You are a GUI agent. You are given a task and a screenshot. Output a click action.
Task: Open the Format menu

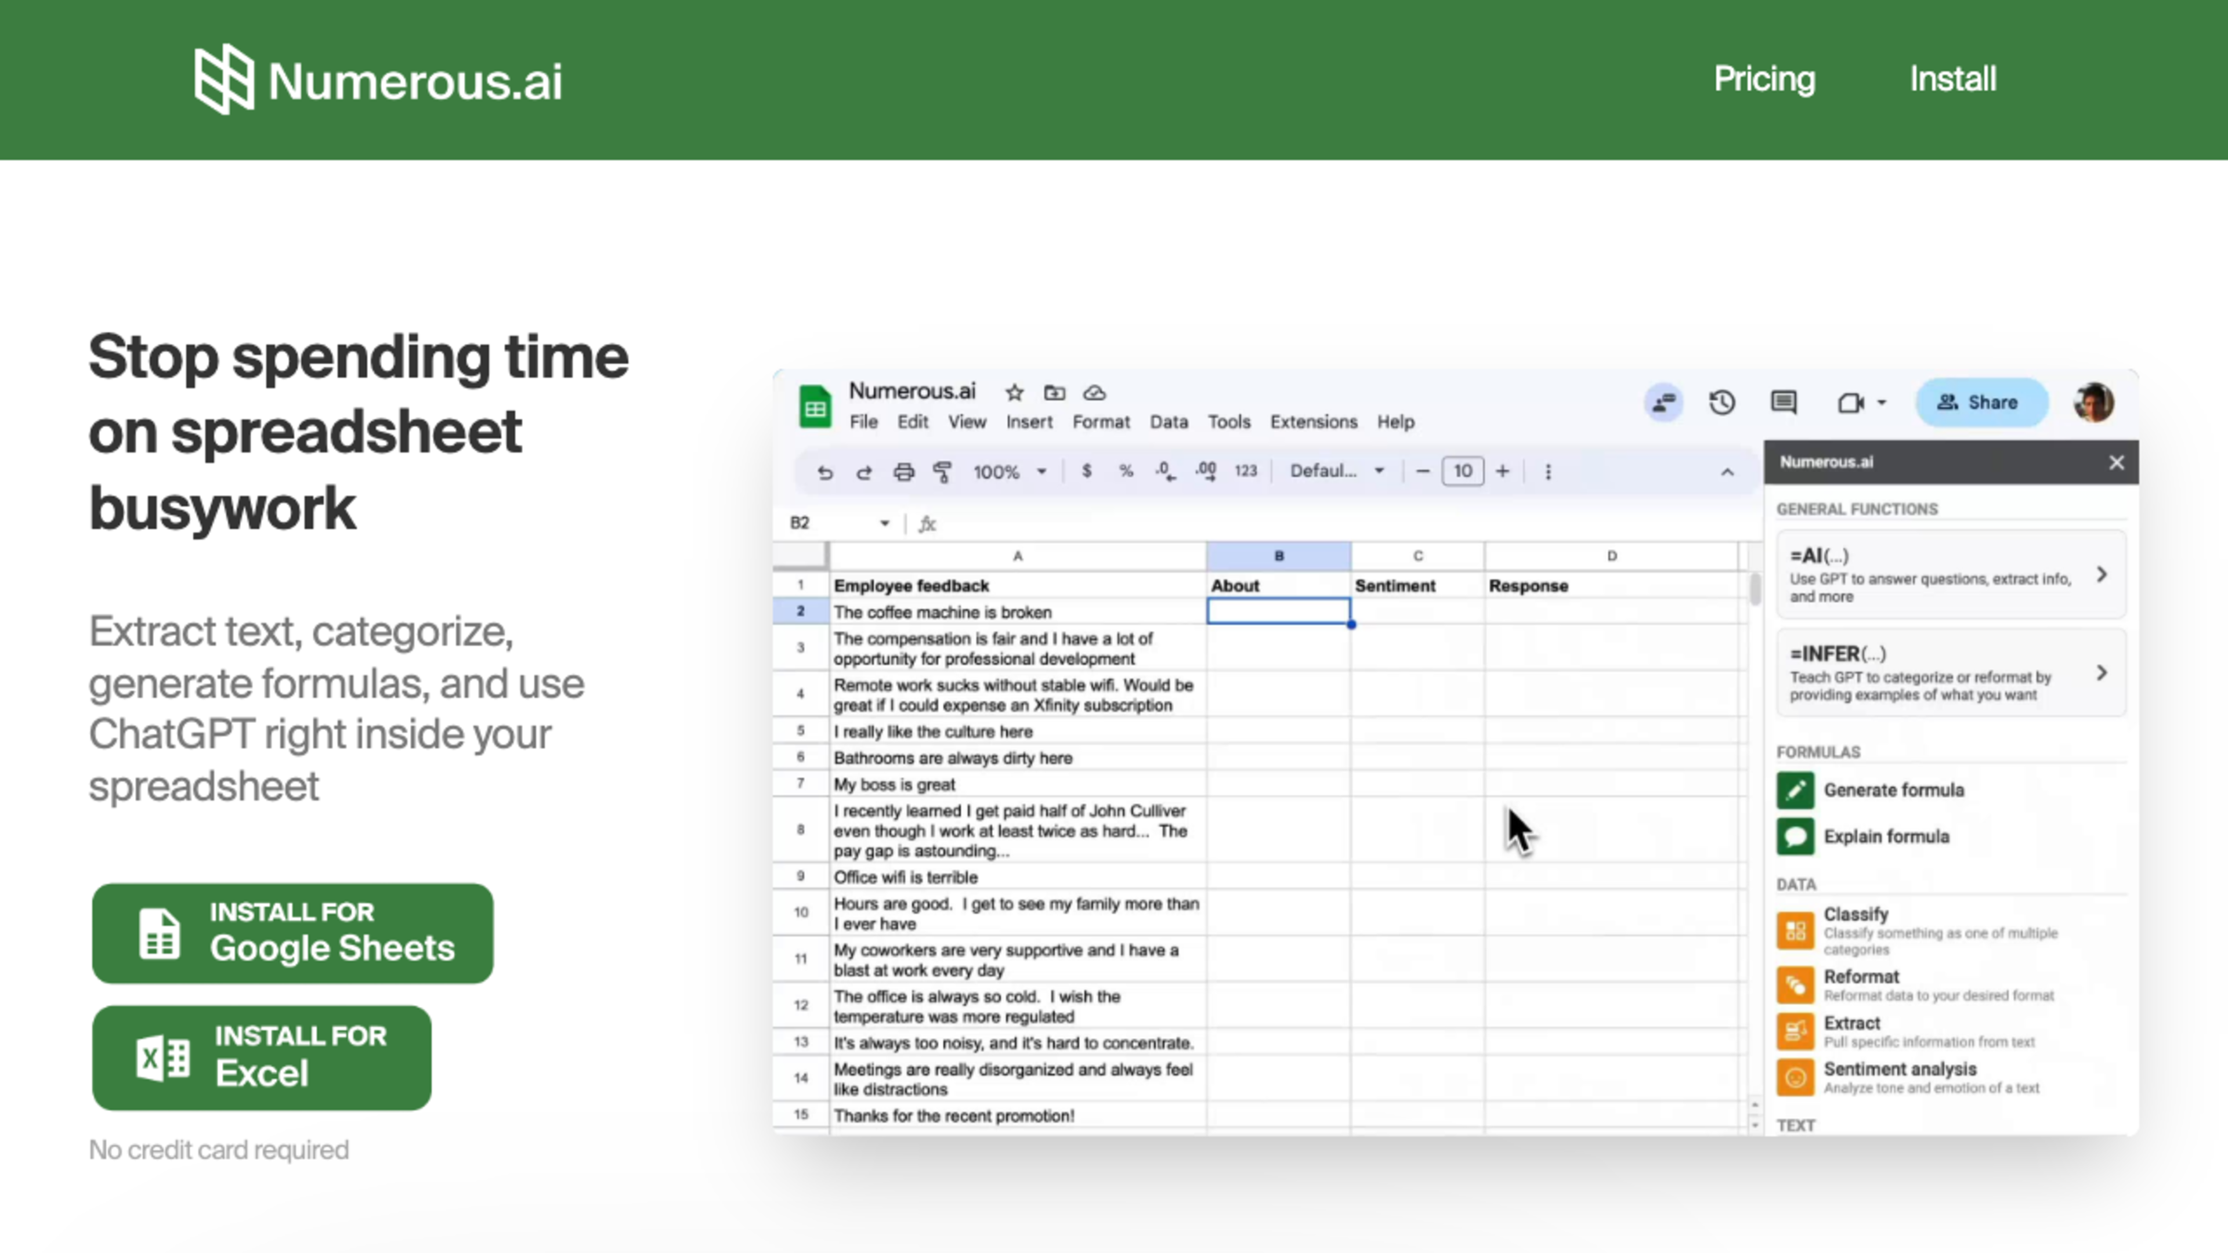[1101, 422]
